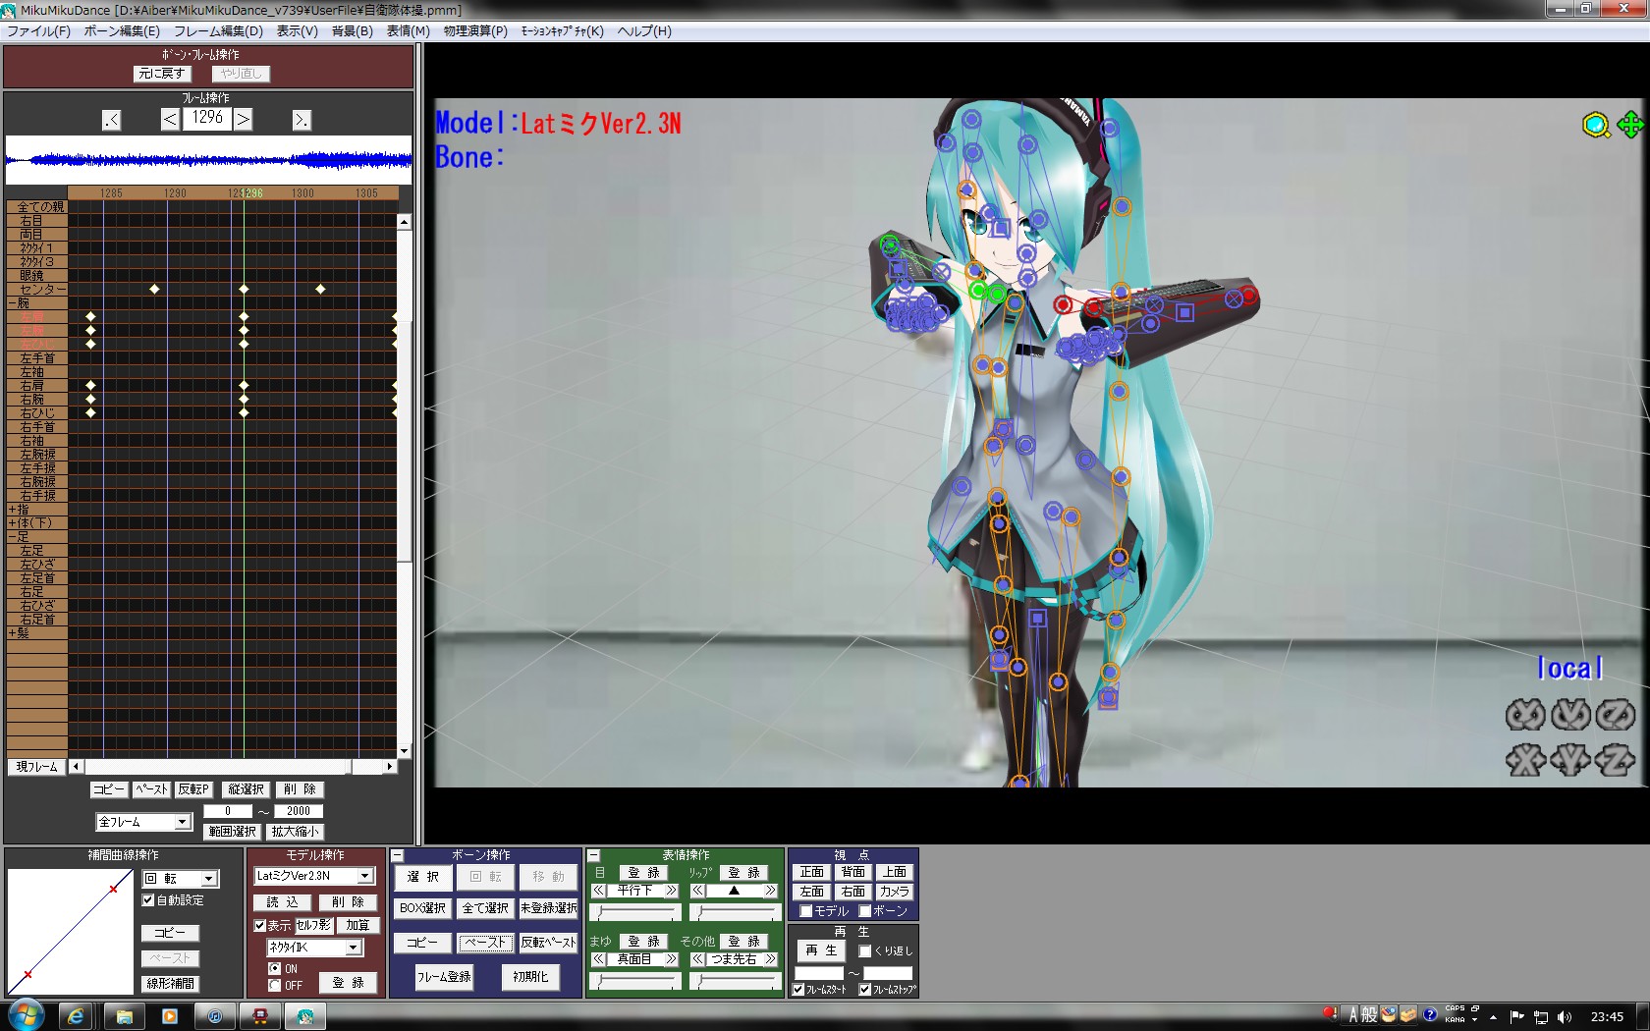
Task: Click the brow morph slider under 真面目
Action: click(x=635, y=981)
